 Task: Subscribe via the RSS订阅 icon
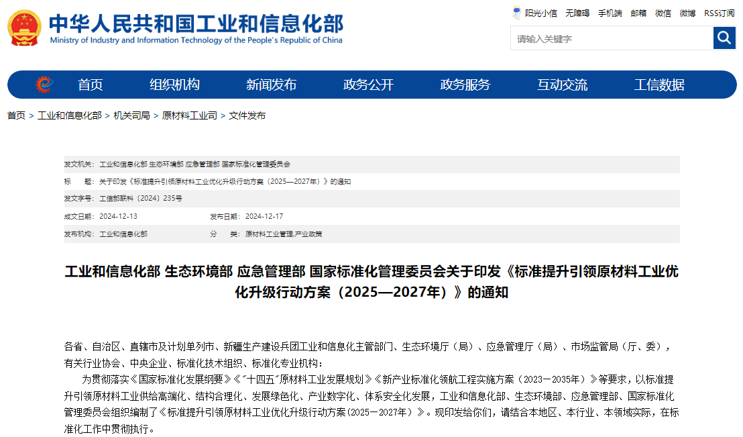[x=718, y=13]
